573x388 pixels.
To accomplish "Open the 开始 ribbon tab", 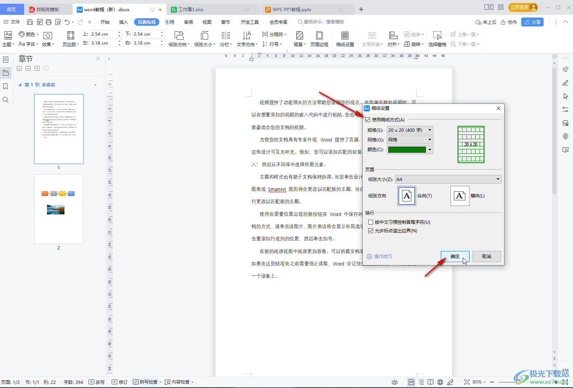I will pos(105,22).
